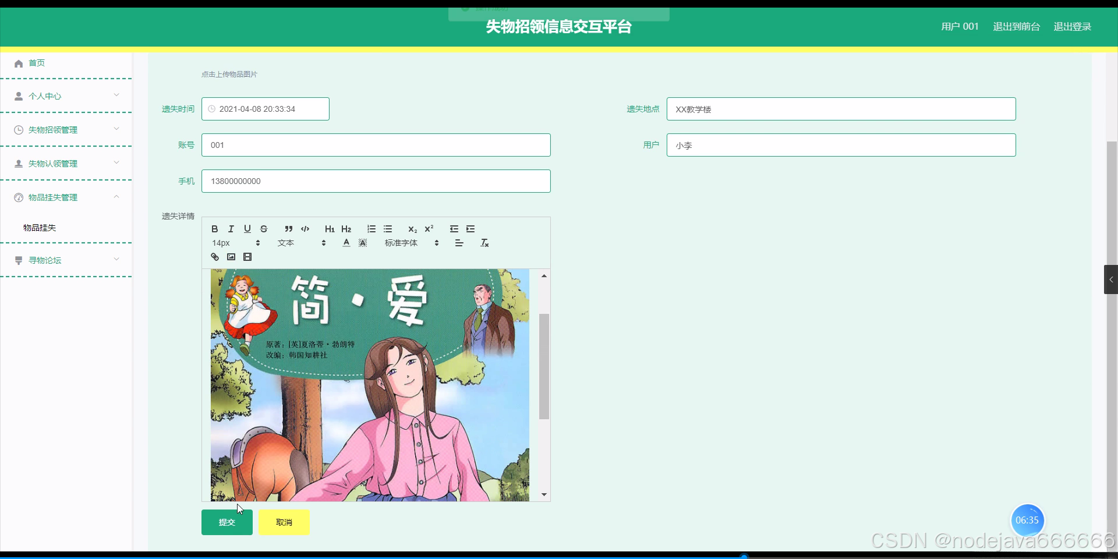Apply Heading 1 style
Screen dimensions: 1118x559
coord(330,229)
